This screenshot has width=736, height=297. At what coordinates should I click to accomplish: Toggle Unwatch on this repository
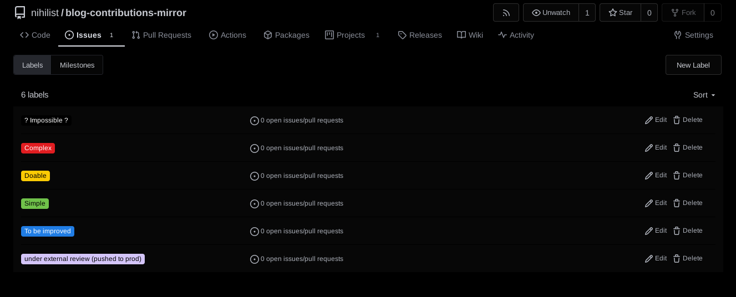551,13
